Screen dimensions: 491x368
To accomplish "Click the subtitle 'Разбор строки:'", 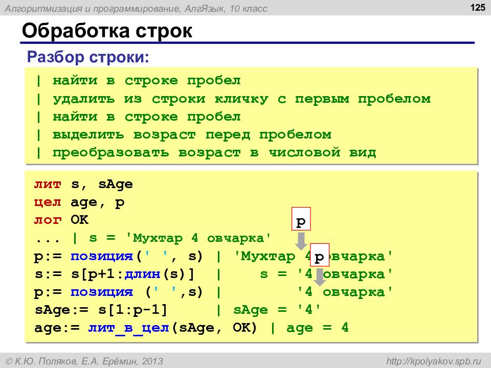I will [x=88, y=57].
